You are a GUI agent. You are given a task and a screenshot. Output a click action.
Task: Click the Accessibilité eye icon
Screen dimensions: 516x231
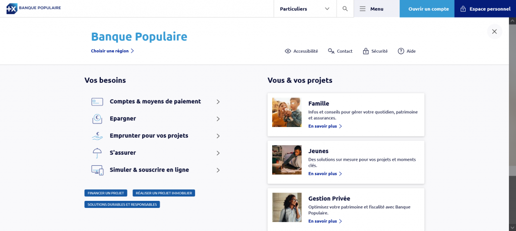coord(288,51)
